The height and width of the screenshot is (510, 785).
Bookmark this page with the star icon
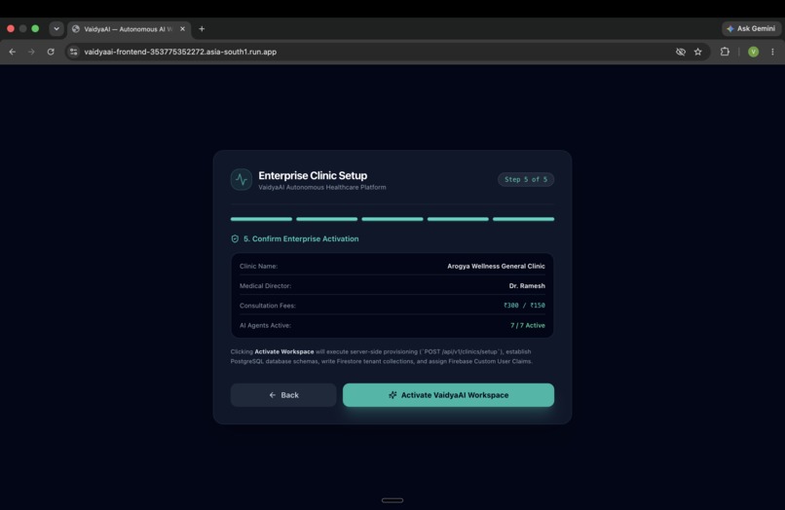pyautogui.click(x=698, y=52)
